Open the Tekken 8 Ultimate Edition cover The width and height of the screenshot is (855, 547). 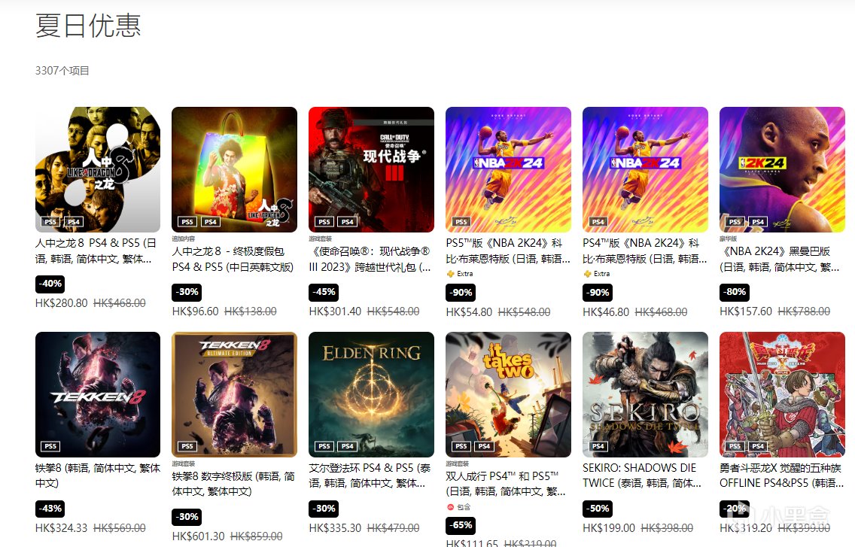[x=235, y=394]
